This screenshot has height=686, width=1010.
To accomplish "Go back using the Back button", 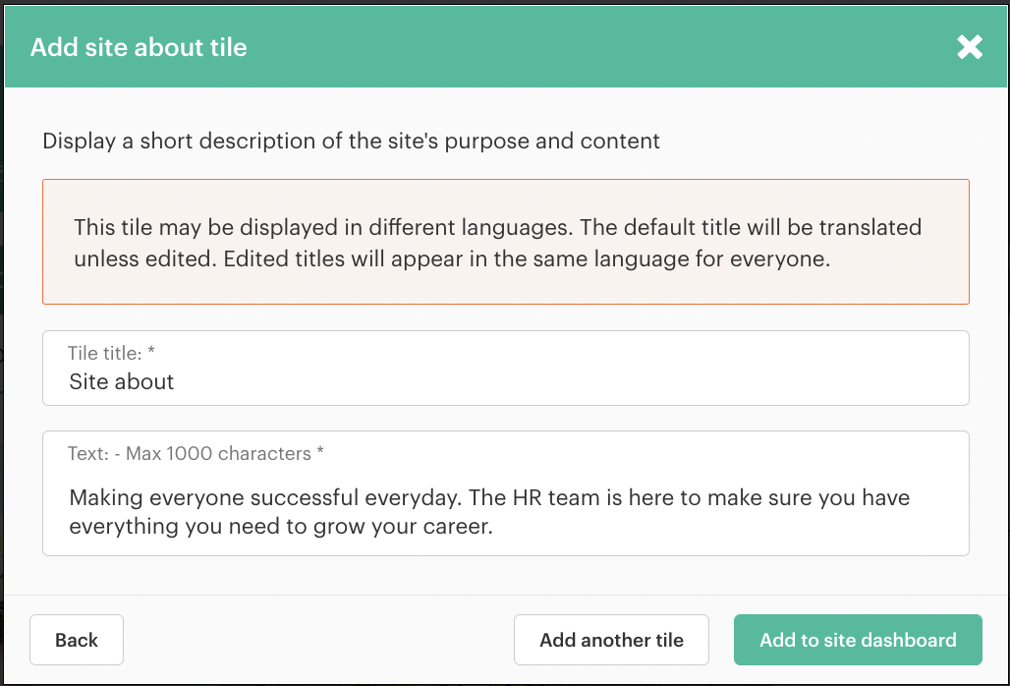I will point(77,640).
